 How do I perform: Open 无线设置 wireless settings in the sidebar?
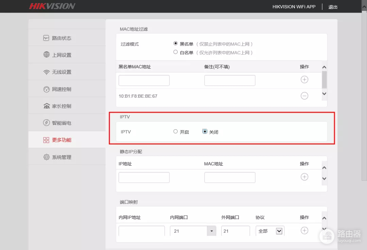click(x=58, y=71)
